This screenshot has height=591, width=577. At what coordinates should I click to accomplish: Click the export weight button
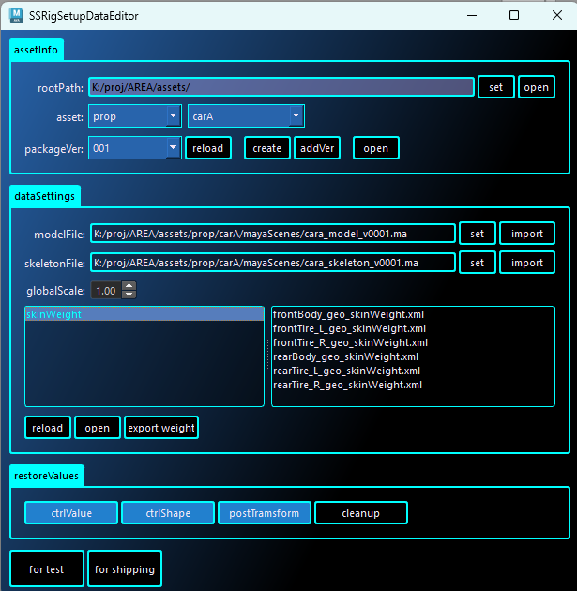161,428
